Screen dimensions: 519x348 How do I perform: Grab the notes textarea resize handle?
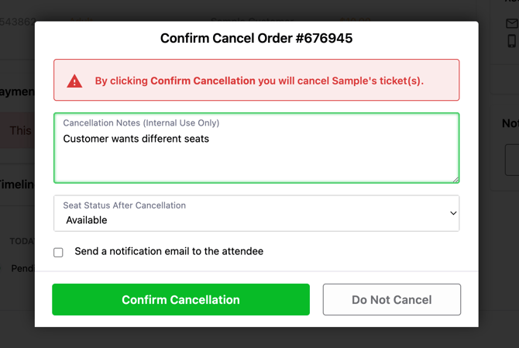[x=455, y=179]
